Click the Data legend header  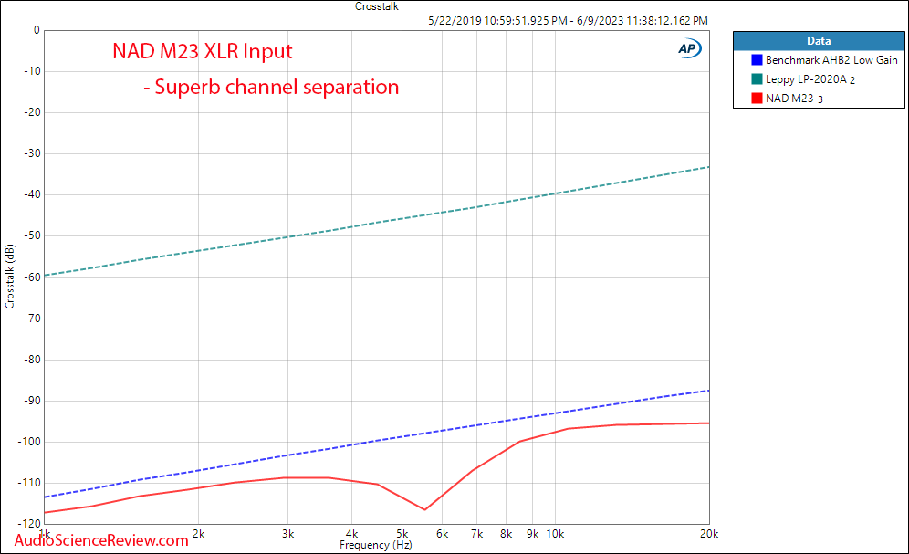[x=819, y=41]
